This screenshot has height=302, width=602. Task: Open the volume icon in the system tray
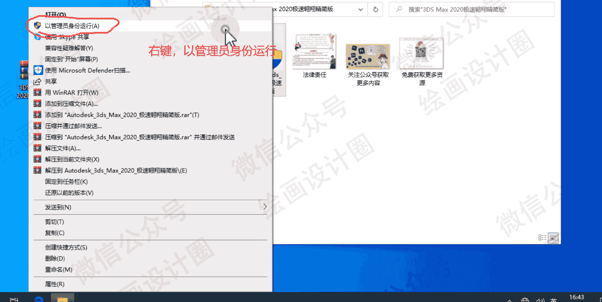click(x=540, y=300)
